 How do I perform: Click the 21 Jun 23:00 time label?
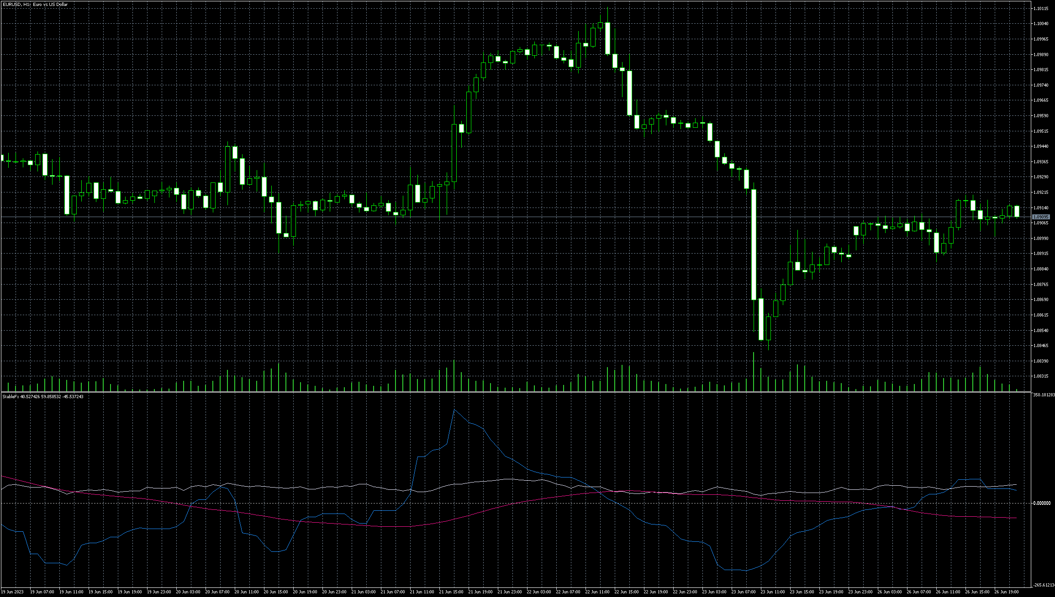tap(510, 592)
